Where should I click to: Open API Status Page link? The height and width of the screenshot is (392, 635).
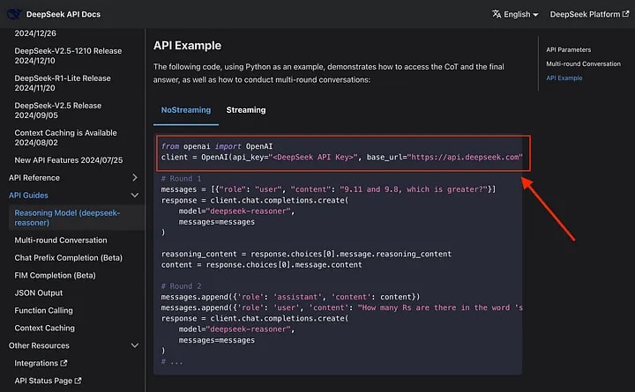[48, 381]
